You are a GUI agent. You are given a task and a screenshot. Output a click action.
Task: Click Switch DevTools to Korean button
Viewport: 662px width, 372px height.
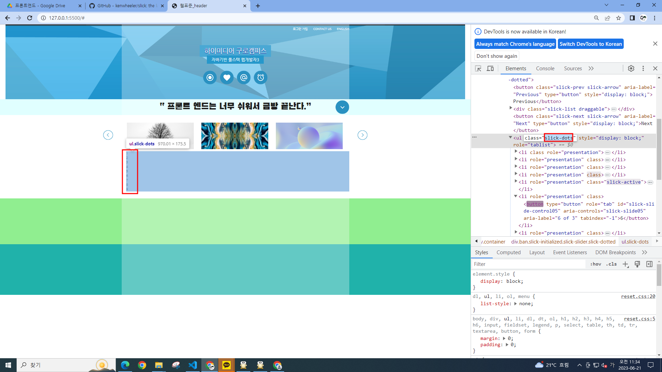coord(590,44)
